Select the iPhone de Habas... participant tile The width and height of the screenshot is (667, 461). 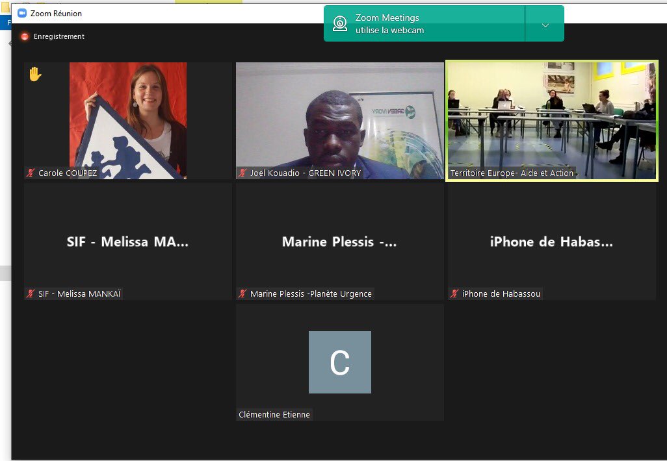[552, 242]
